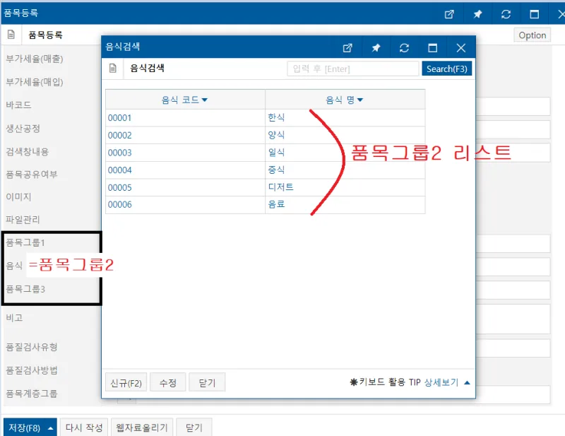
Task: Click the 수정 button
Action: [168, 382]
